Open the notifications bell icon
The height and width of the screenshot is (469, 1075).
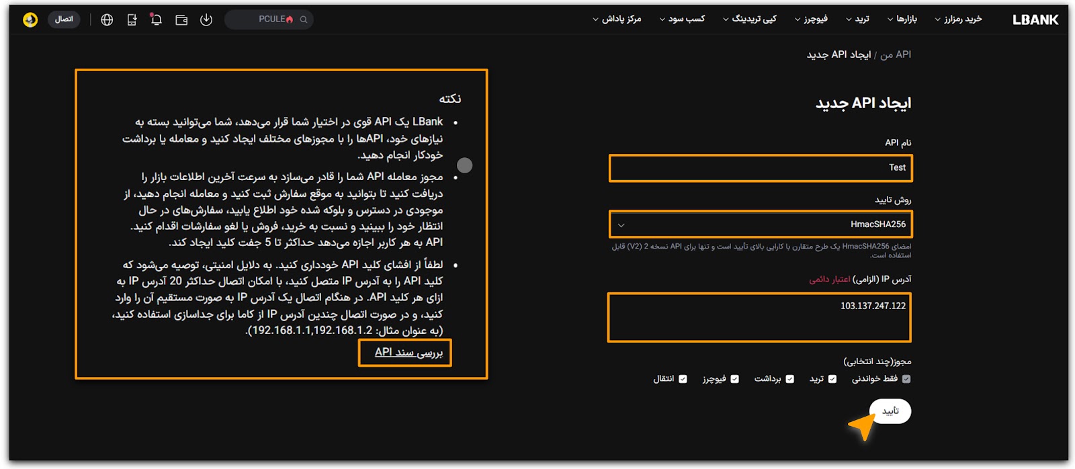[x=156, y=19]
